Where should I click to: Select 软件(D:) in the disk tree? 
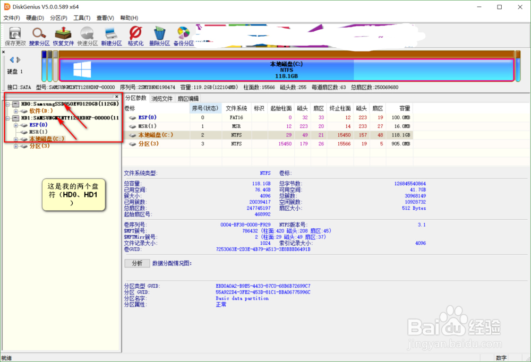pyautogui.click(x=41, y=111)
